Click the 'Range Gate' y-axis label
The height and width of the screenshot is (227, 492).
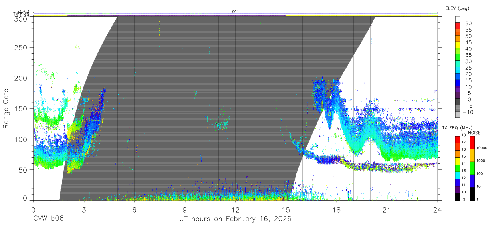click(6, 108)
